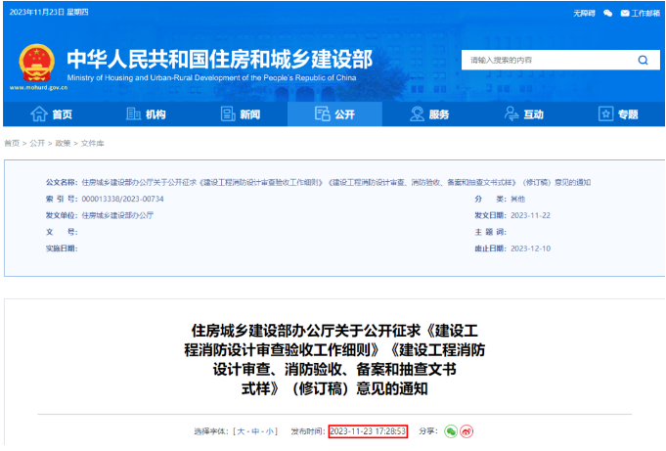
Task: Click 政策 in the breadcrumb
Action: [62, 143]
